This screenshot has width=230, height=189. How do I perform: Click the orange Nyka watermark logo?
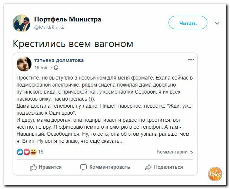215,174
